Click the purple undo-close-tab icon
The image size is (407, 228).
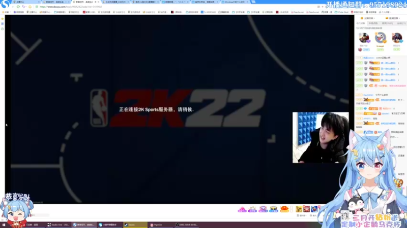[x=23, y=7]
